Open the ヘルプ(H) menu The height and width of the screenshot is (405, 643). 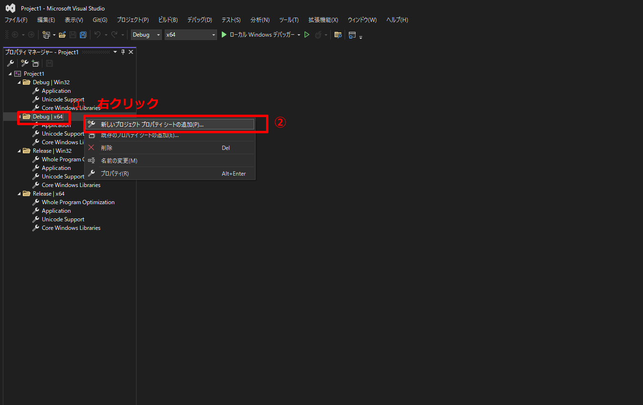pos(397,20)
